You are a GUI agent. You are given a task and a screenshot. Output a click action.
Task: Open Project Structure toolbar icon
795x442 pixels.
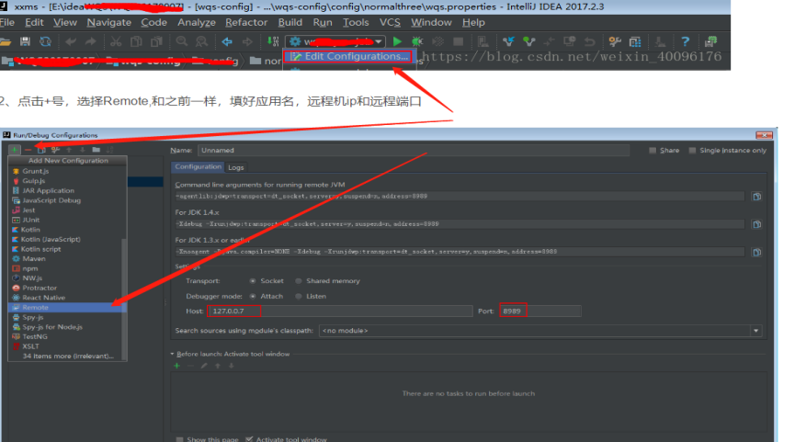pyautogui.click(x=635, y=41)
